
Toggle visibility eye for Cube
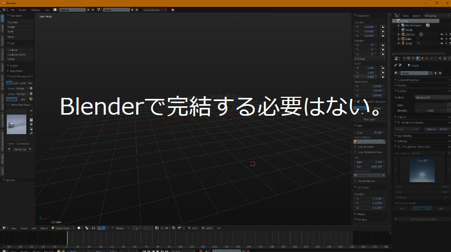coord(442,39)
